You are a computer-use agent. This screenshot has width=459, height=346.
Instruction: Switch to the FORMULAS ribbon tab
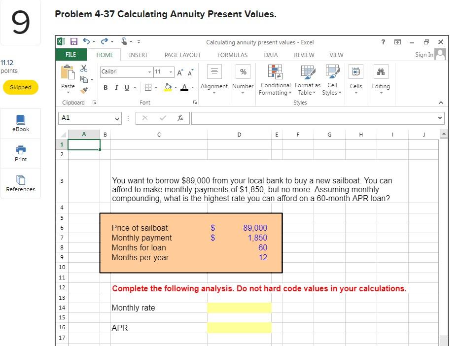click(x=232, y=55)
